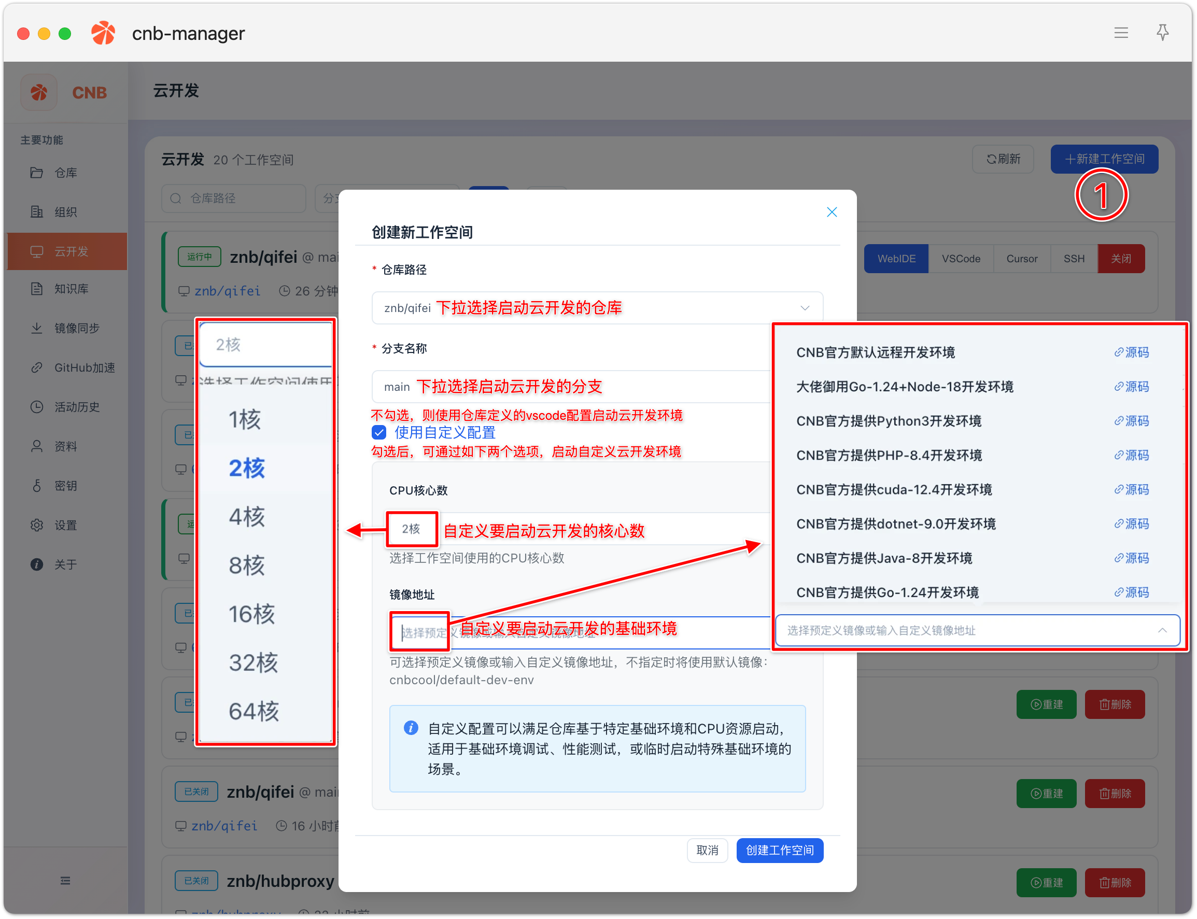Open 资料 in the sidebar
1197x919 pixels.
click(67, 446)
